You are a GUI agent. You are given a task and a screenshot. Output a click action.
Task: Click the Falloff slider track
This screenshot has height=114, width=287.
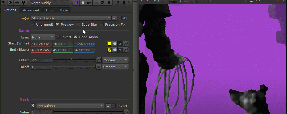coord(74,66)
